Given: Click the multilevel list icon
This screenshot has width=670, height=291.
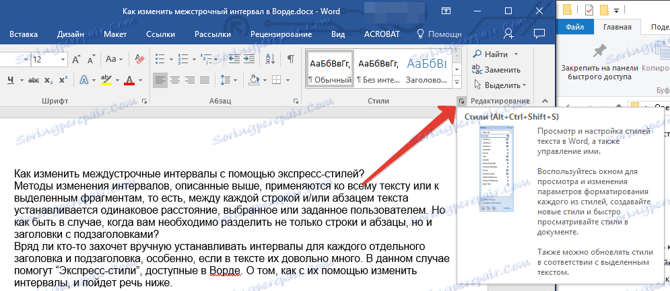Looking at the screenshot, I should click(x=206, y=59).
